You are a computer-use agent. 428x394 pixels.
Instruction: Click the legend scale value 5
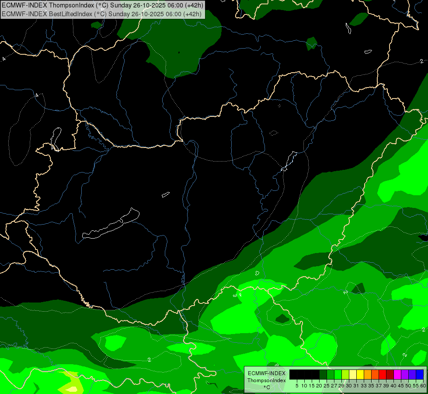pos(297,386)
